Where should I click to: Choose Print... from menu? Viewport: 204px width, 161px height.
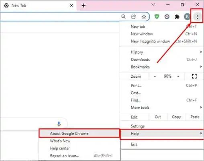click(161, 85)
